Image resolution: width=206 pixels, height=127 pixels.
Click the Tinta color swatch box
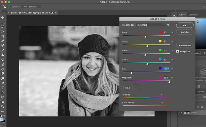coord(136,87)
